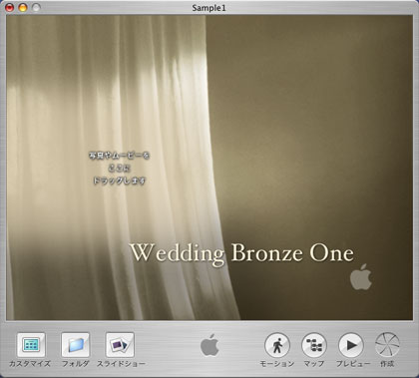Click the 作成 (Burn) disc button
Viewport: 419px width, 378px height.
coord(387,345)
